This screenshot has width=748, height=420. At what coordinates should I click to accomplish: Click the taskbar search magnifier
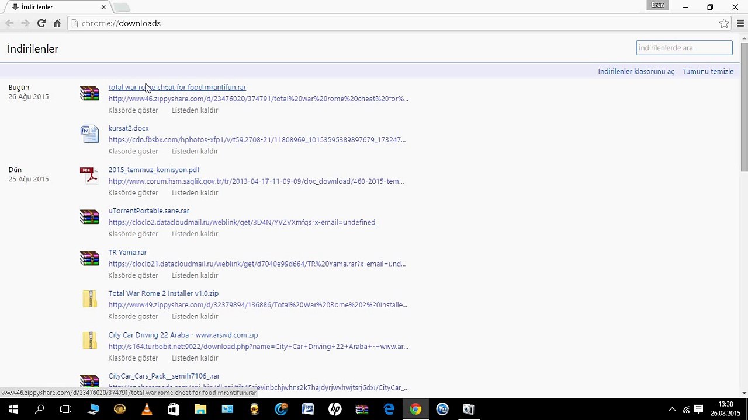pyautogui.click(x=39, y=409)
